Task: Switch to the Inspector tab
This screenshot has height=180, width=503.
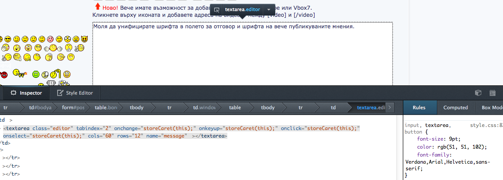Action: (x=26, y=93)
